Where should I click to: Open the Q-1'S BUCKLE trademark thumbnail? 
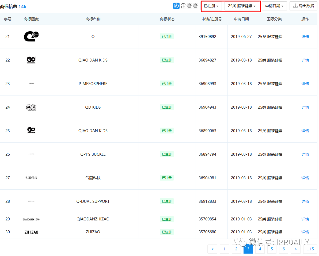(x=31, y=154)
